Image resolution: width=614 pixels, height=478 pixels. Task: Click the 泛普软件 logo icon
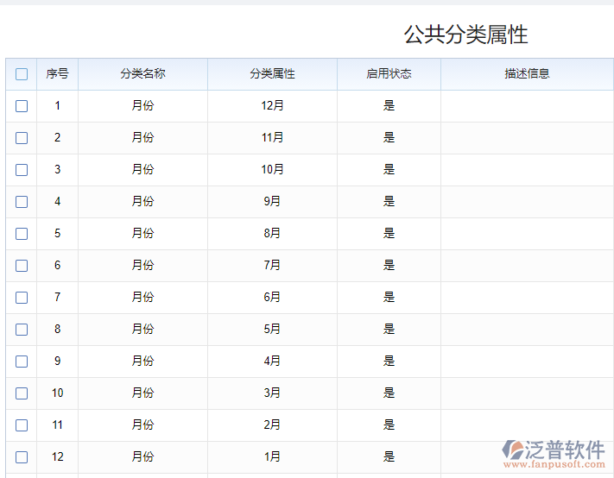(x=514, y=450)
